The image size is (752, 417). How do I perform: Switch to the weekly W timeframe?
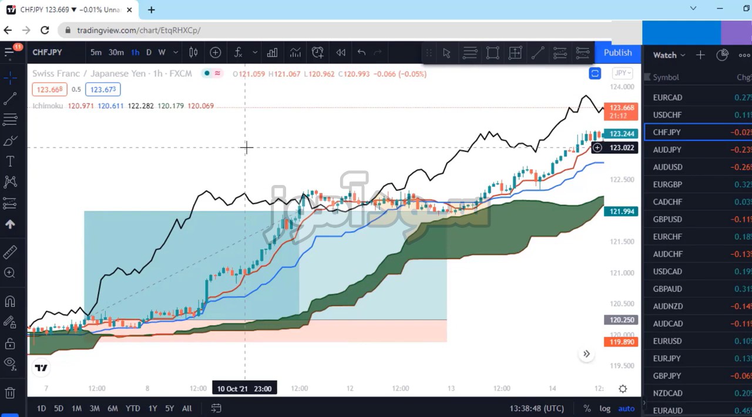click(x=162, y=53)
